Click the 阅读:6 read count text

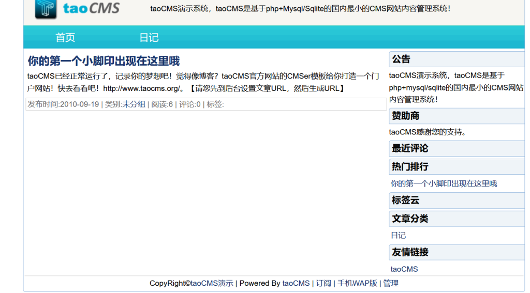pyautogui.click(x=162, y=104)
